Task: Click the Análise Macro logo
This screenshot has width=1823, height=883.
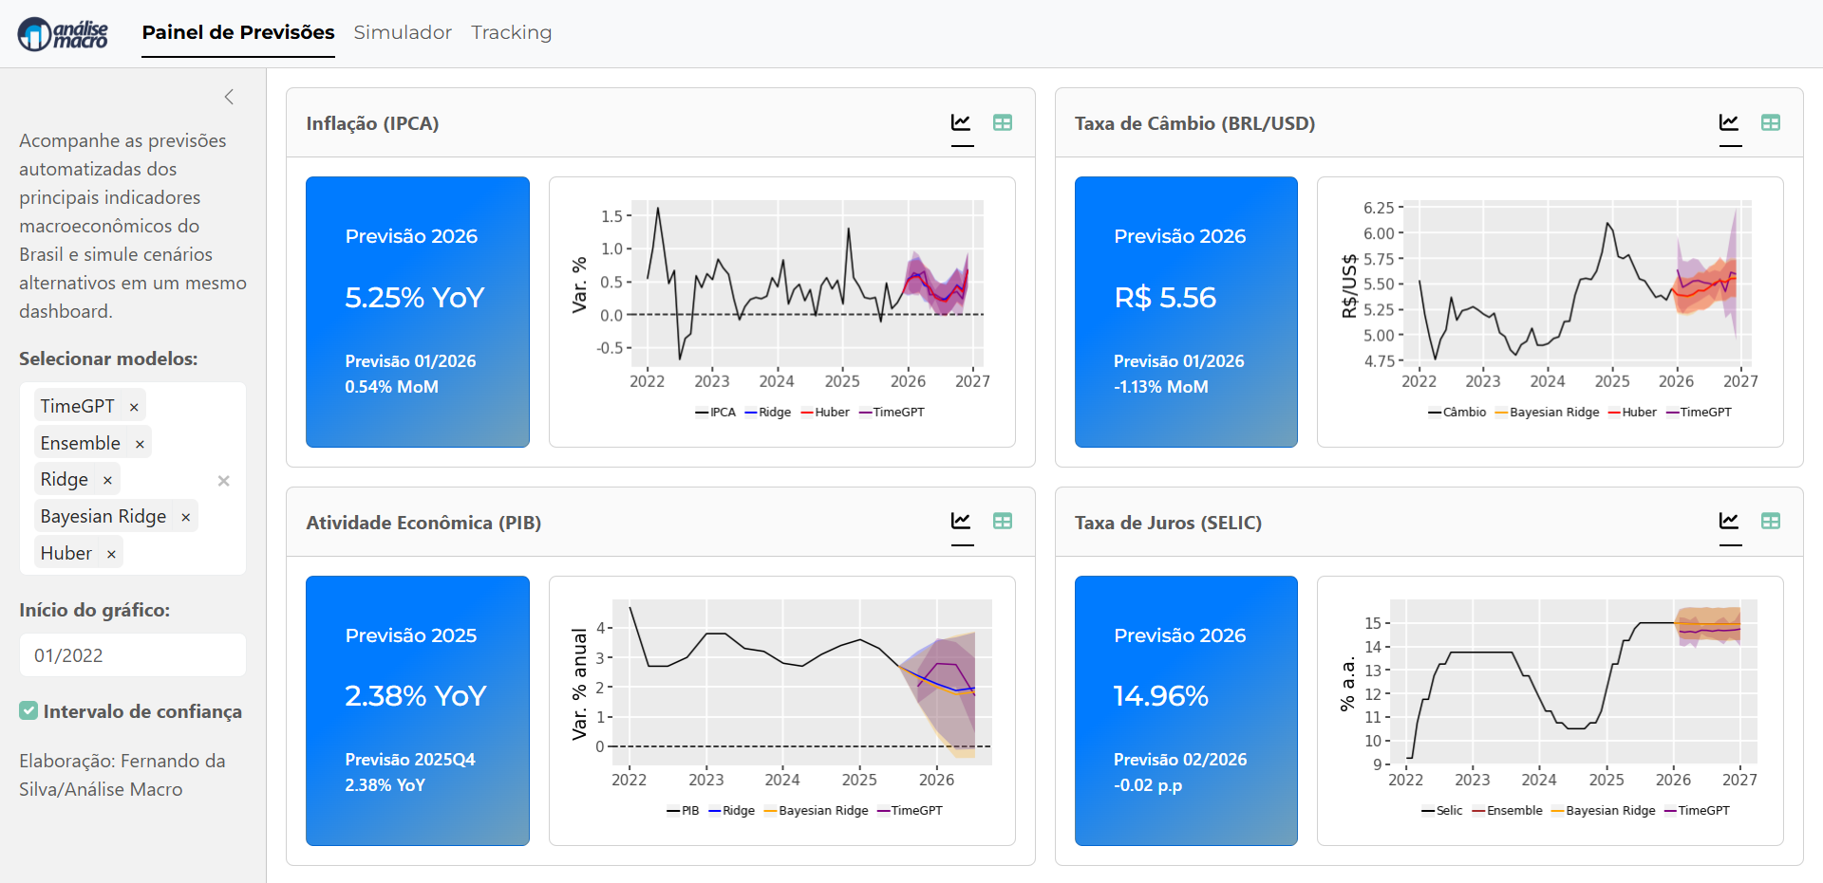Action: [x=63, y=34]
